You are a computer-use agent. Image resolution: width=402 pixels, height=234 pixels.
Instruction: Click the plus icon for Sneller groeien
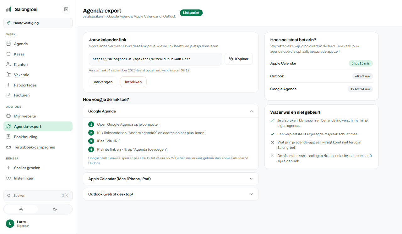(x=8, y=168)
